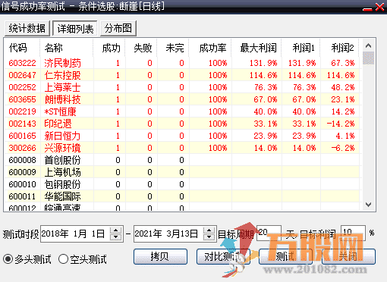The image size is (387, 282).
Task: Select the 印纪退 row
Action: point(181,124)
